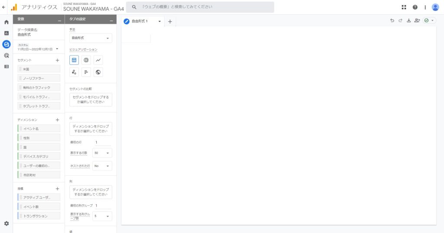Select the イベント数 metric
The width and height of the screenshot is (444, 233).
pos(39,207)
